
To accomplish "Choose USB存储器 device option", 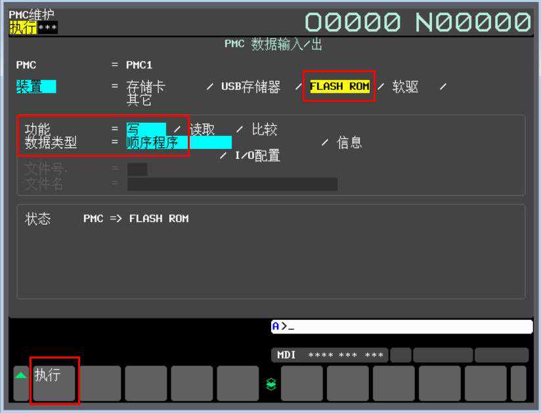I will point(250,87).
